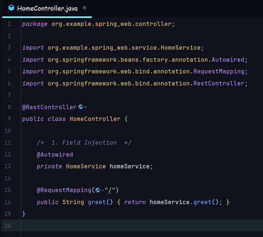263x237 pixels.
Task: Click org.example.spring_web.controller package name
Action: 111,24
